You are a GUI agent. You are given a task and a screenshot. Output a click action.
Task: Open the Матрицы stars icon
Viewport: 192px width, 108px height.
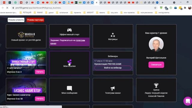coord(113,35)
